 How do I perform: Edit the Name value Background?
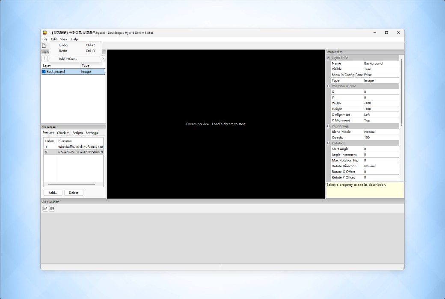click(381, 64)
